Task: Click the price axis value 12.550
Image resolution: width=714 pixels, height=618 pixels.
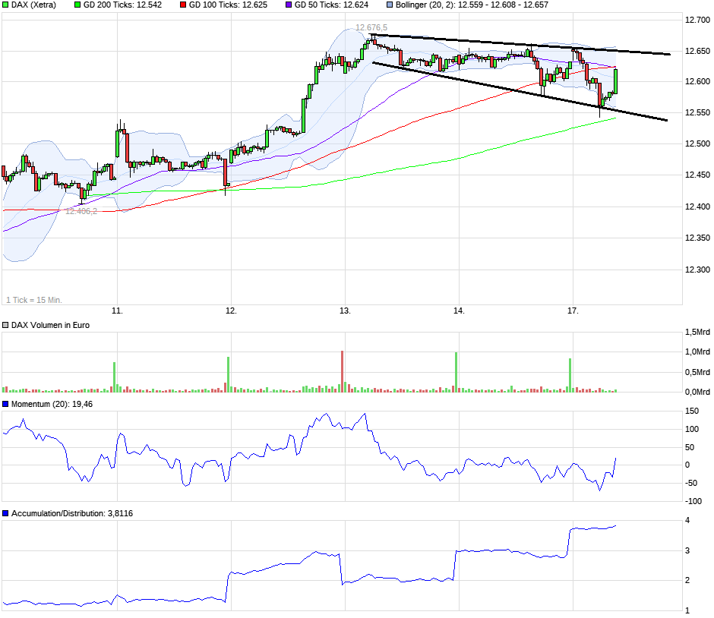Action: 697,113
